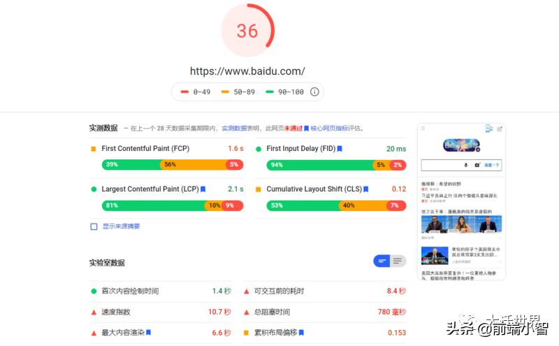Click bookmark icon beside First Input Delay (FID)
The height and width of the screenshot is (346, 559).
pos(340,149)
